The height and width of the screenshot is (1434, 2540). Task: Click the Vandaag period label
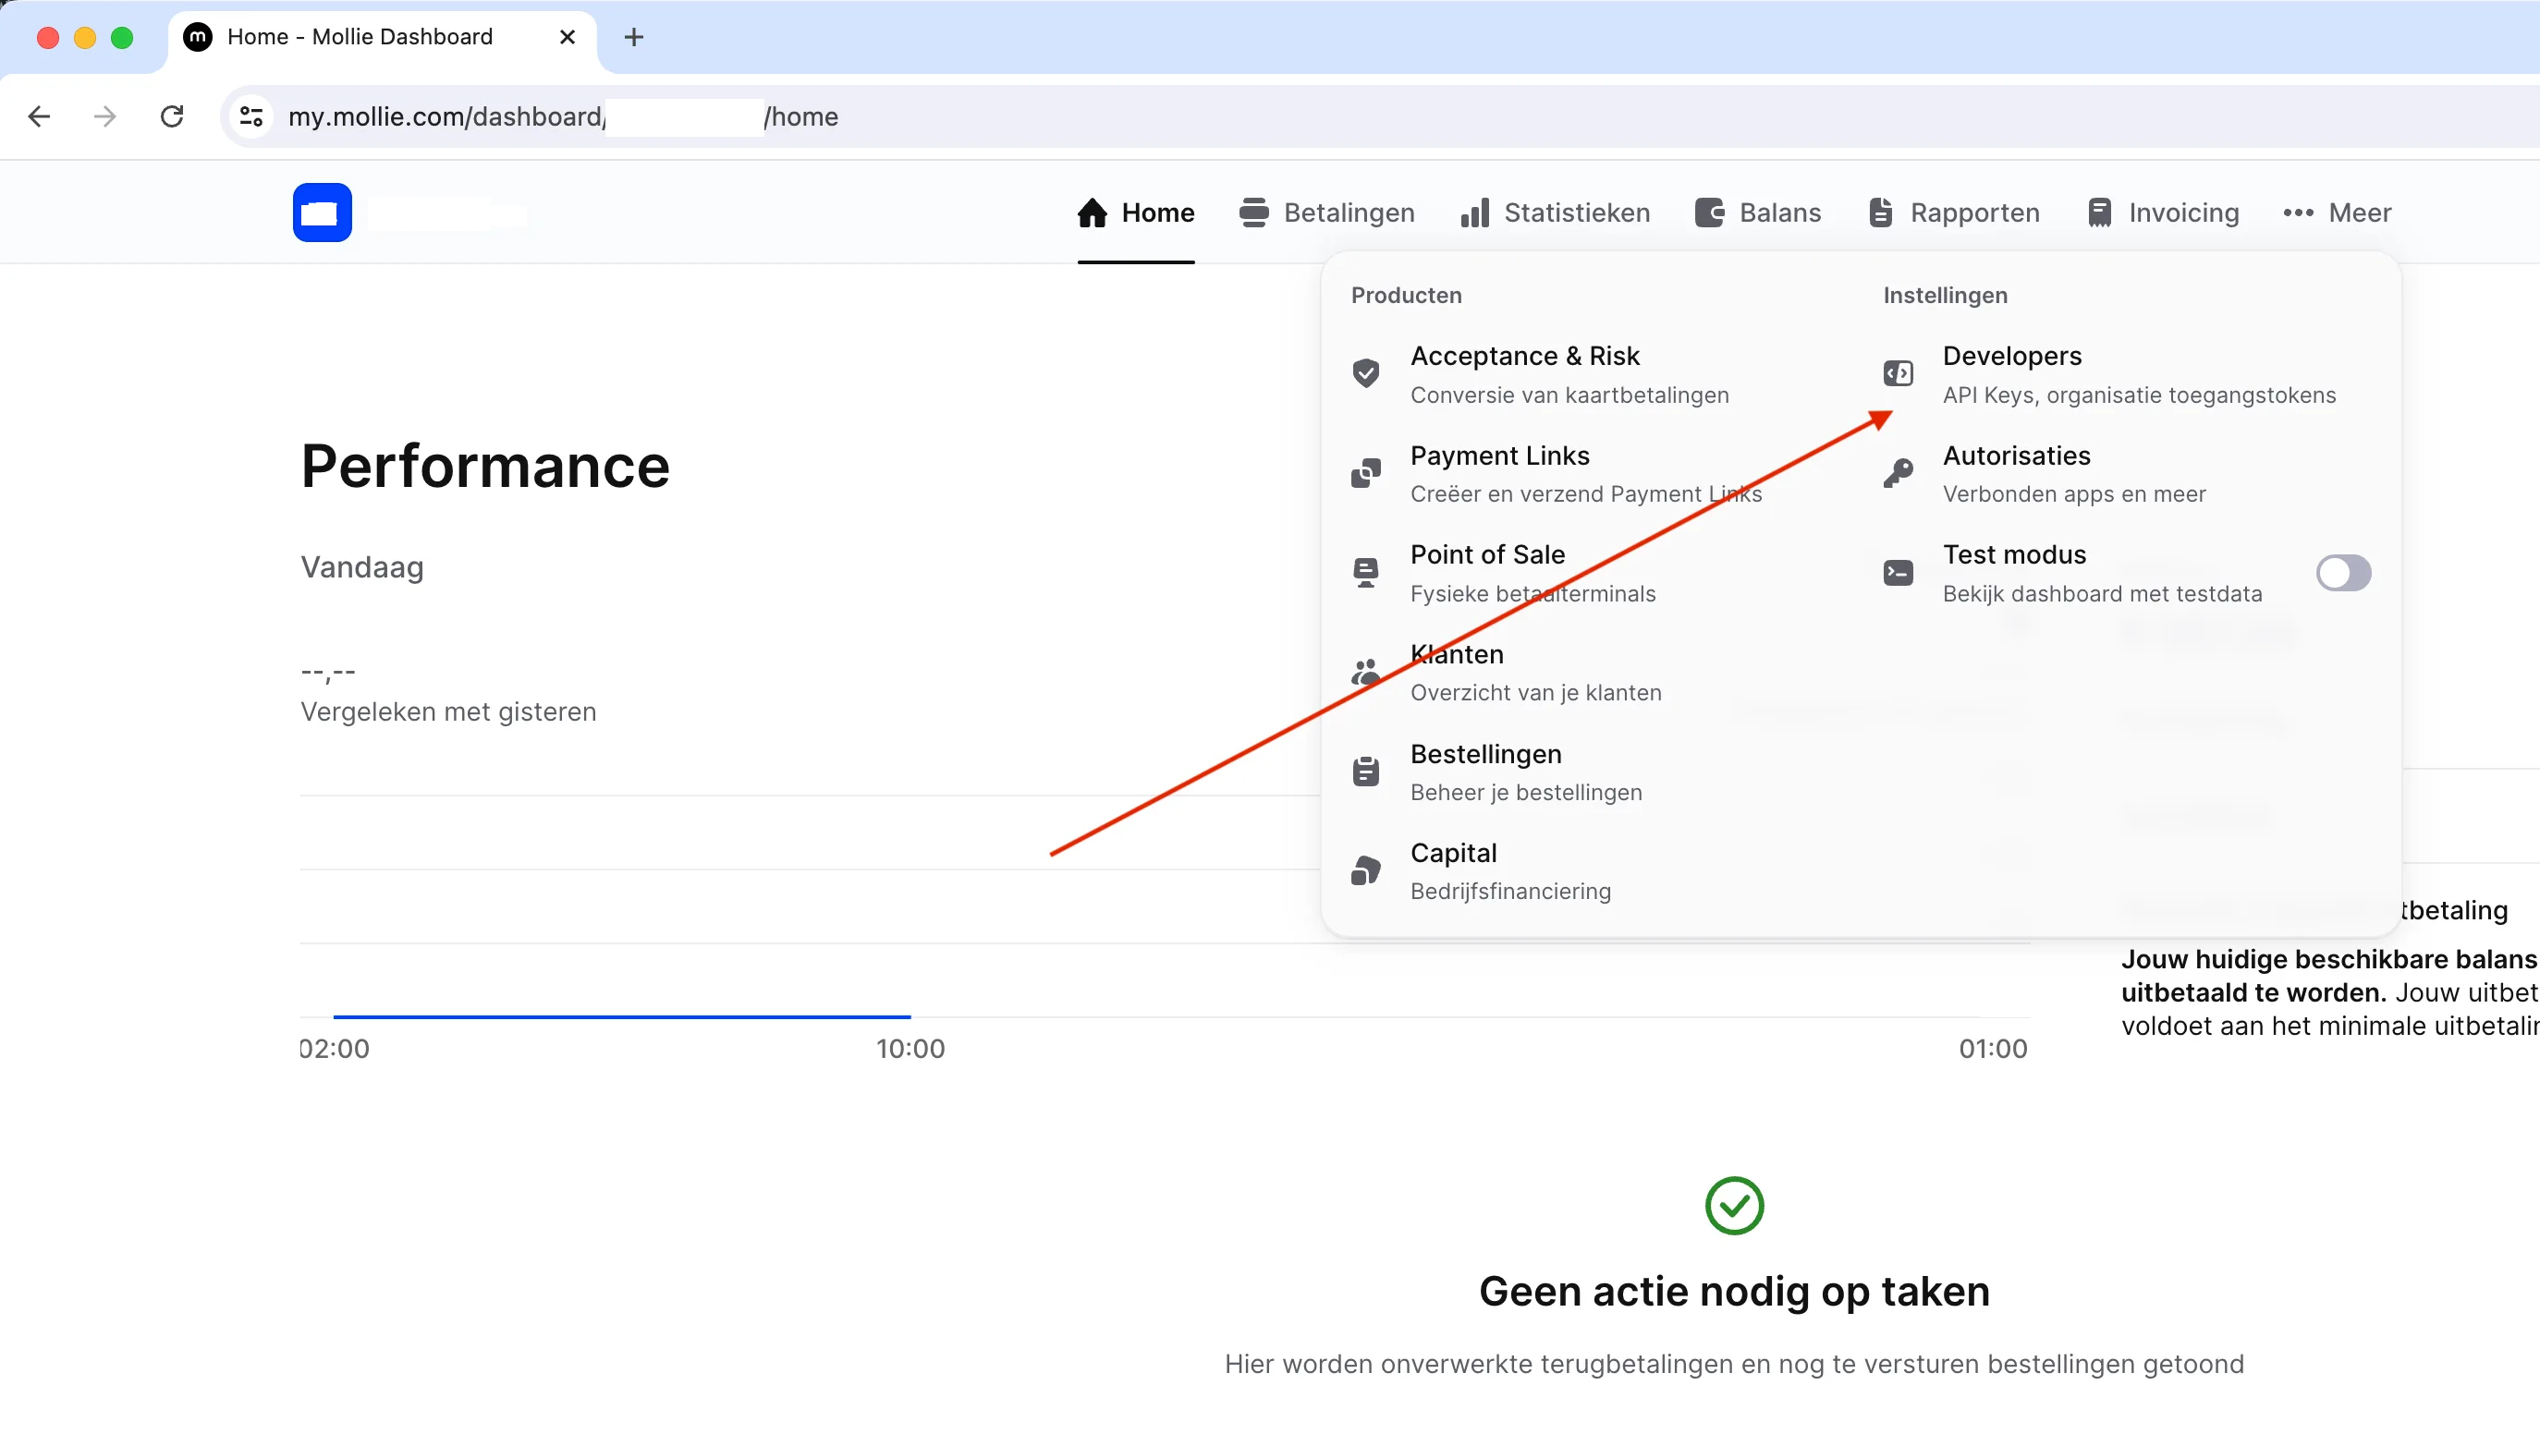[362, 567]
